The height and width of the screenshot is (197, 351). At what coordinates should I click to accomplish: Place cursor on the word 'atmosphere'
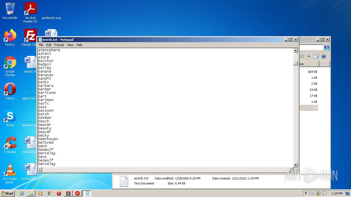(49, 50)
